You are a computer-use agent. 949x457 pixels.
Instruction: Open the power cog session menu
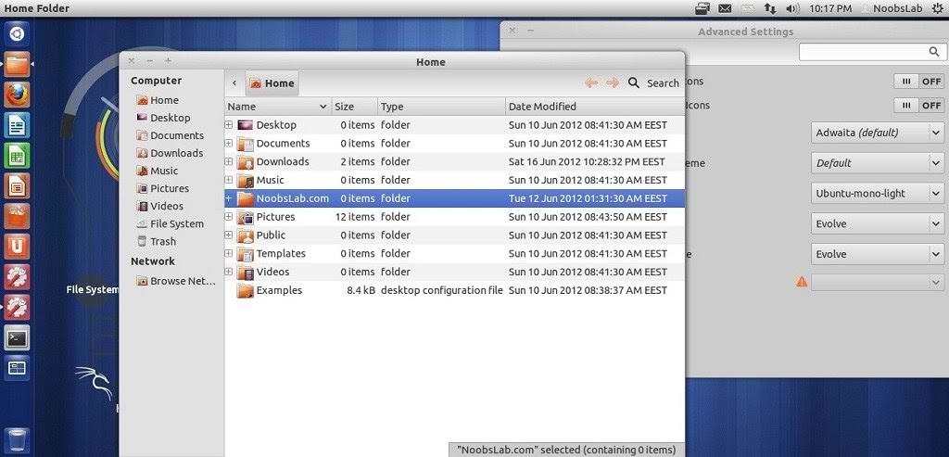(938, 8)
